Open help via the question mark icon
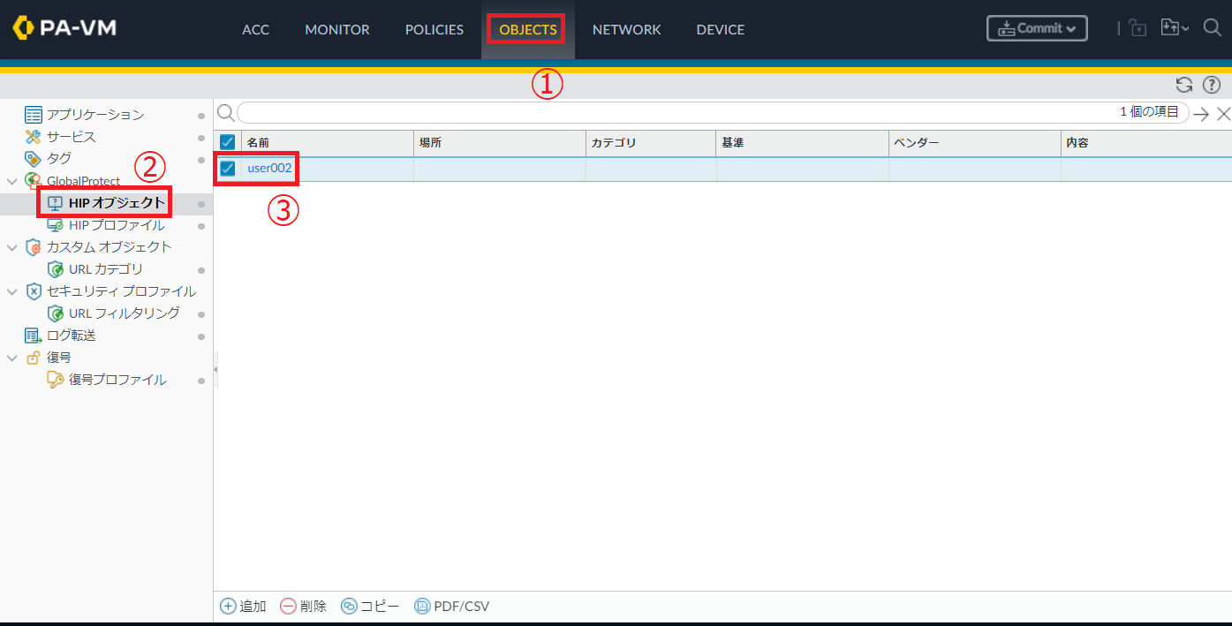Screen dimensions: 1232x626 tap(1212, 85)
